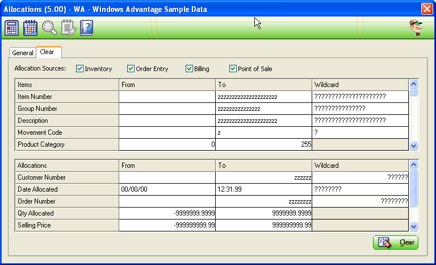
Task: Click the Allocations column header
Action: pyautogui.click(x=67, y=165)
